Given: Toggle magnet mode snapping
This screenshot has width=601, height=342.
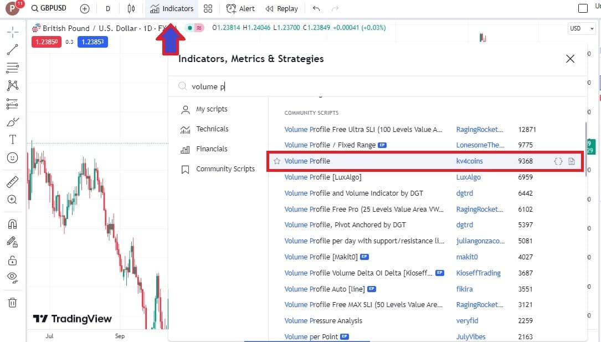Looking at the screenshot, I should click(12, 224).
